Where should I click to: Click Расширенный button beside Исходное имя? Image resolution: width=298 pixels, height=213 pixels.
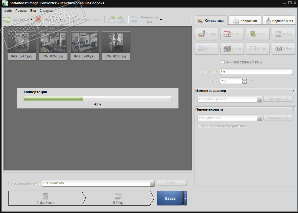point(278,118)
